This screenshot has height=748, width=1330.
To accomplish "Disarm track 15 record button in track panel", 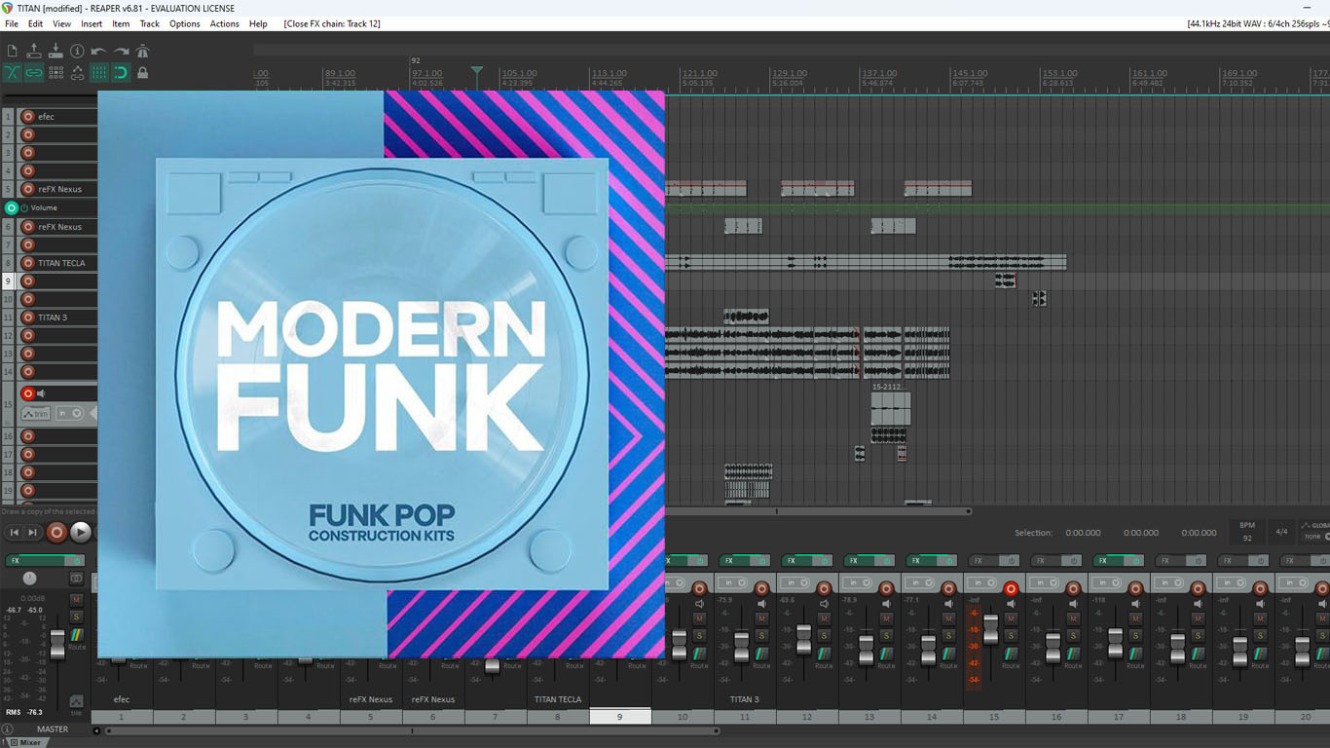I will [27, 393].
